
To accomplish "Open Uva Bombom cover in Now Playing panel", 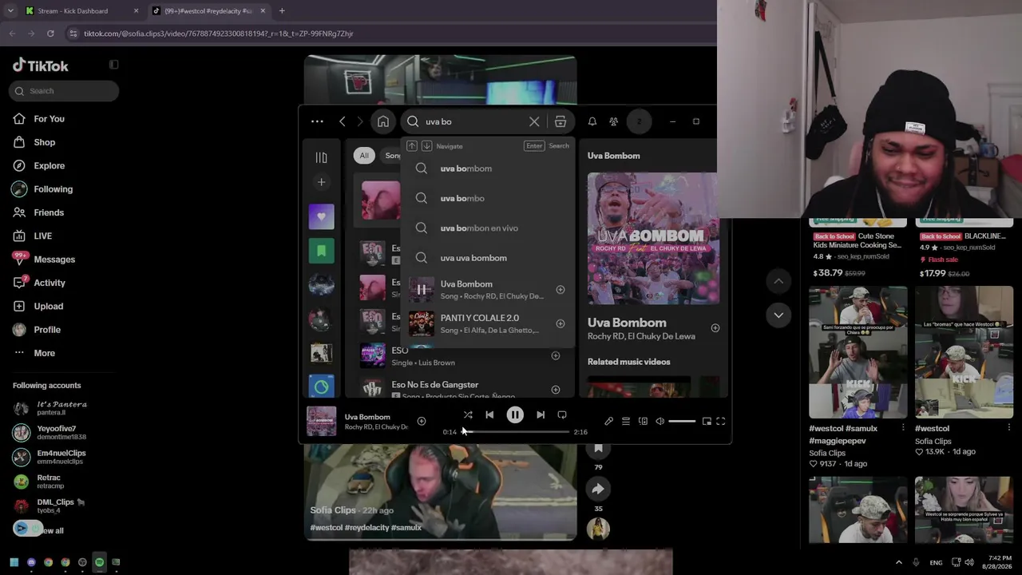I will [x=653, y=239].
